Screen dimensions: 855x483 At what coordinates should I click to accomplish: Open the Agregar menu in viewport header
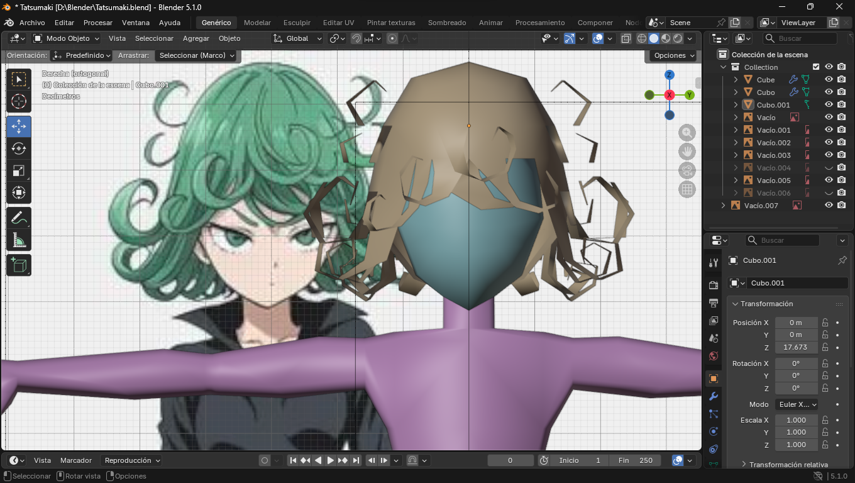(x=196, y=38)
